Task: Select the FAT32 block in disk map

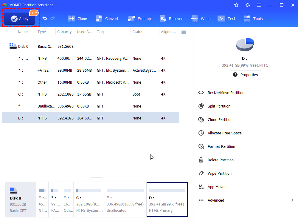Action: coord(55,200)
